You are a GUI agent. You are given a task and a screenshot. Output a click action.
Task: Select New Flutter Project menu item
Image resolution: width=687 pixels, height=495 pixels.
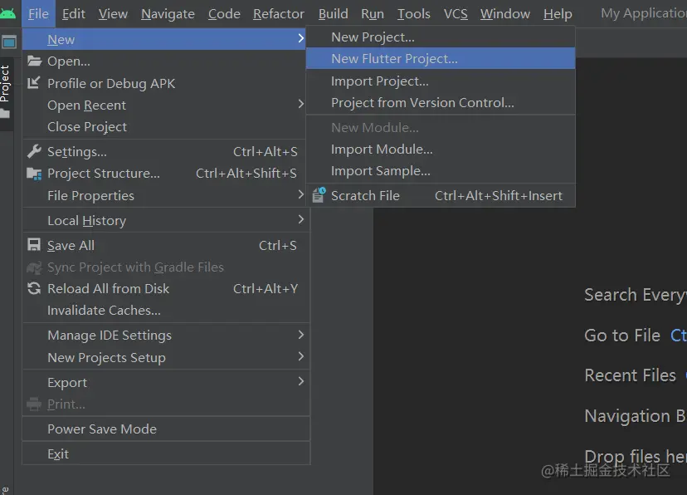[394, 59]
